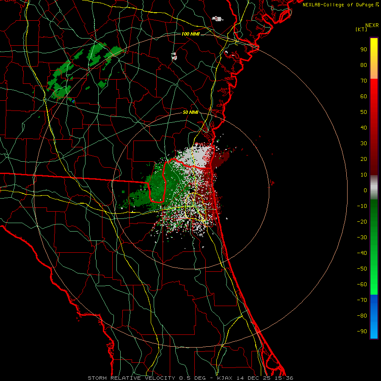The height and width of the screenshot is (381, 381).
Task: Click the yellow top segment of color bar
Action: click(374, 58)
